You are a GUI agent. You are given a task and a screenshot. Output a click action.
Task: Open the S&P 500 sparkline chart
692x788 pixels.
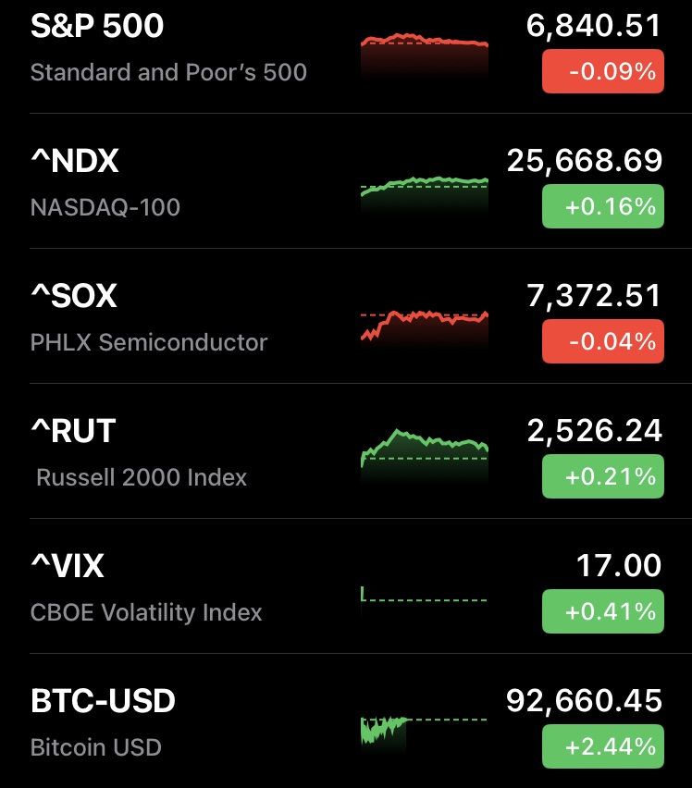click(425, 55)
